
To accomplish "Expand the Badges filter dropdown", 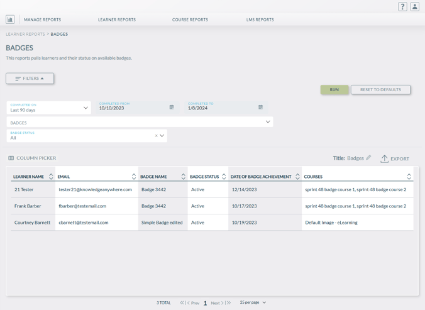I will (268, 122).
